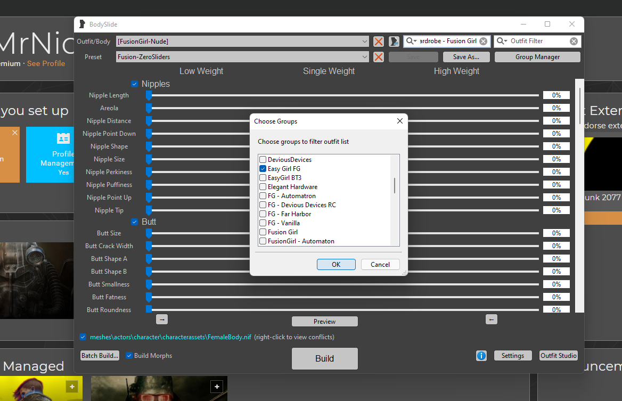Check the FusionGirl - Automaton group

click(263, 241)
